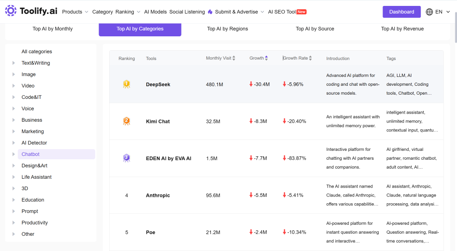
Task: Open the AI SEO Tool link
Action: click(x=282, y=12)
